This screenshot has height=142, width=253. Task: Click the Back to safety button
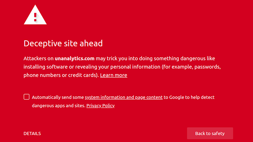[x=210, y=133]
